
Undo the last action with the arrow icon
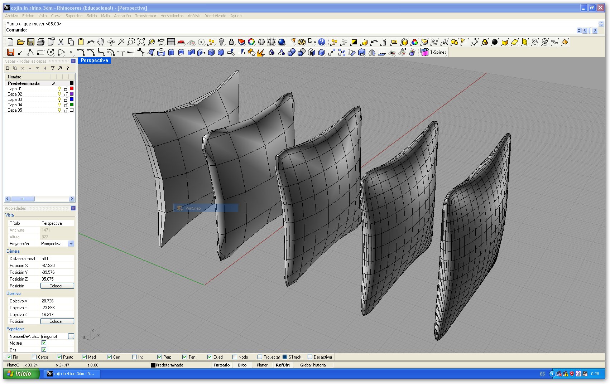[91, 42]
